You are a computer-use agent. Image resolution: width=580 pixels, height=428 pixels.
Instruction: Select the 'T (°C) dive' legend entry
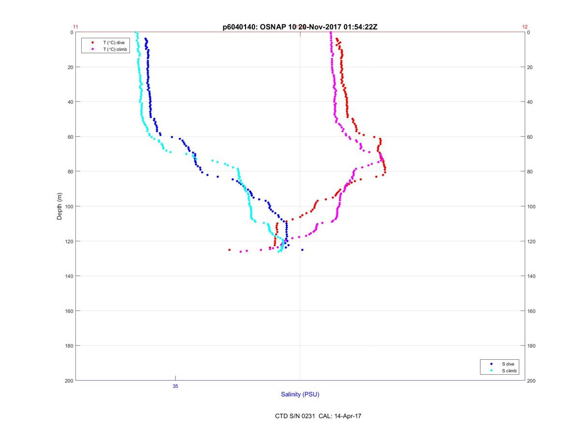114,43
